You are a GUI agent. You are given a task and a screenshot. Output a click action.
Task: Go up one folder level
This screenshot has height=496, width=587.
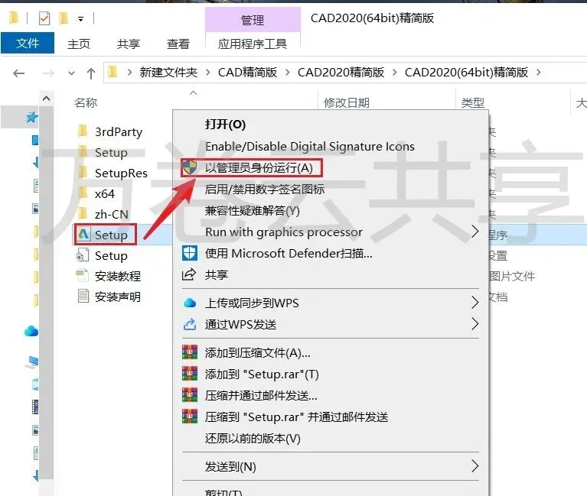[x=91, y=73]
